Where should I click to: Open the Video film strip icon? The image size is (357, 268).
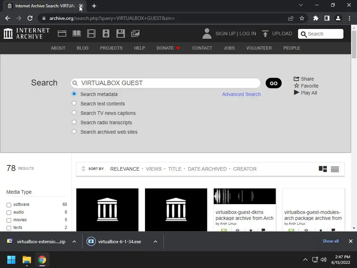coord(91,33)
